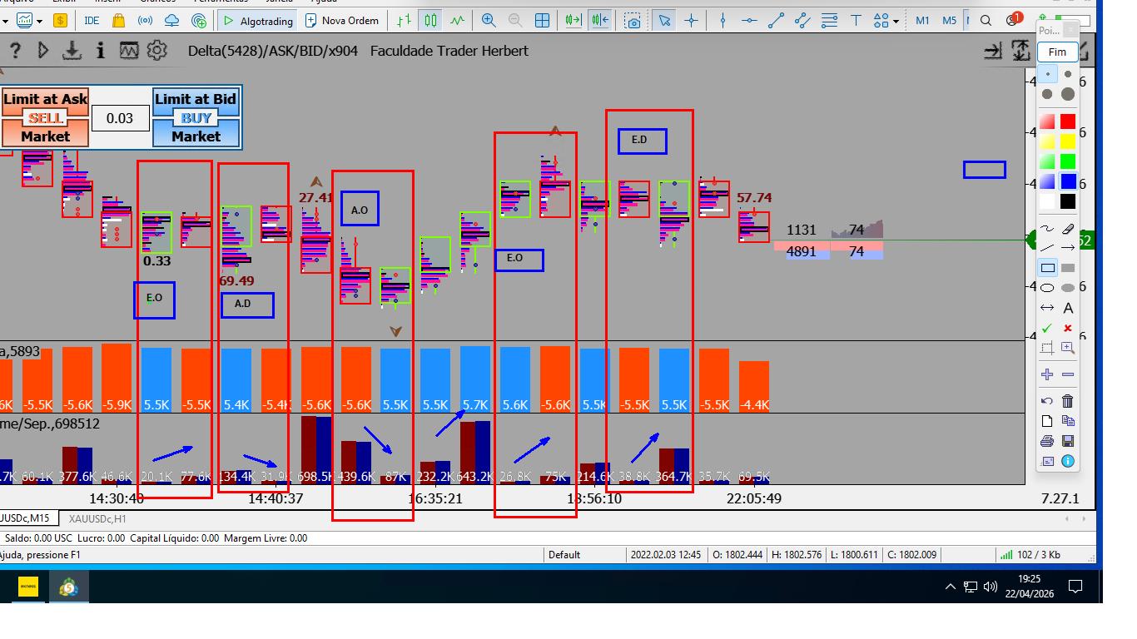Select the outlined ellipse tool
Screen dimensions: 1137x639
point(1047,288)
